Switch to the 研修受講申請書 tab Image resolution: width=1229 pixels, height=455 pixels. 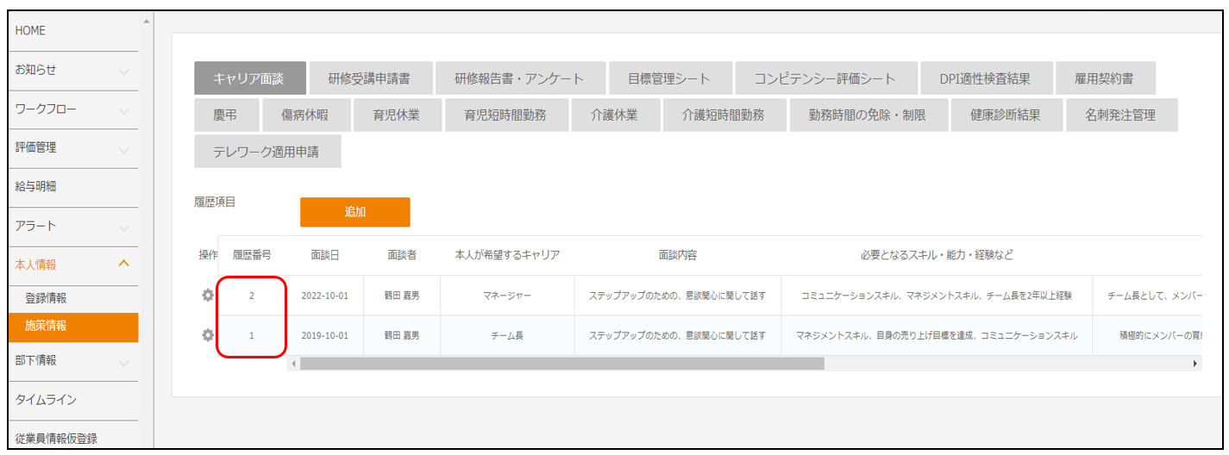pyautogui.click(x=369, y=78)
